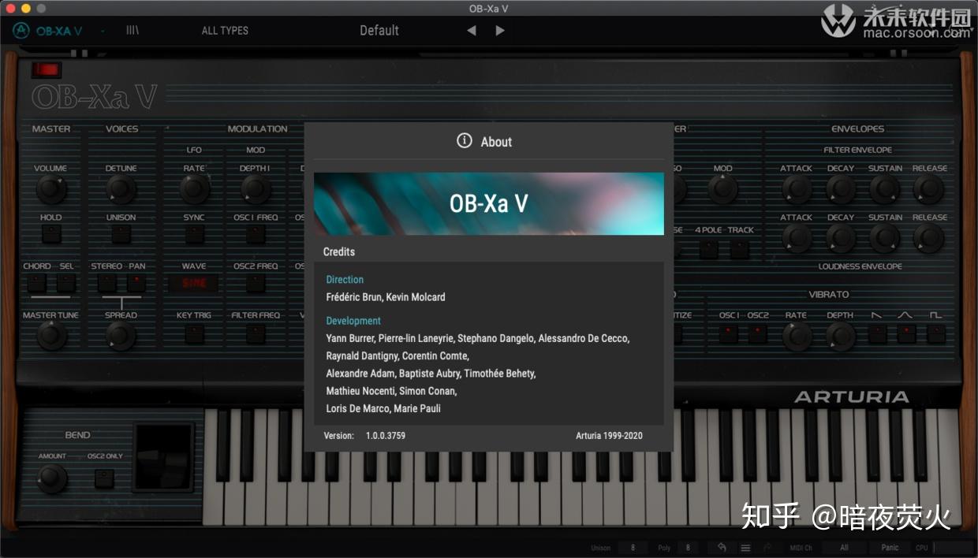Click the undo arrow in bottom bar
The image size is (978, 558).
pos(722,548)
